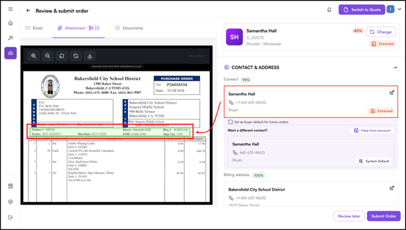Viewport: 406px width, 230px height.
Task: Click Review later button
Action: point(349,216)
